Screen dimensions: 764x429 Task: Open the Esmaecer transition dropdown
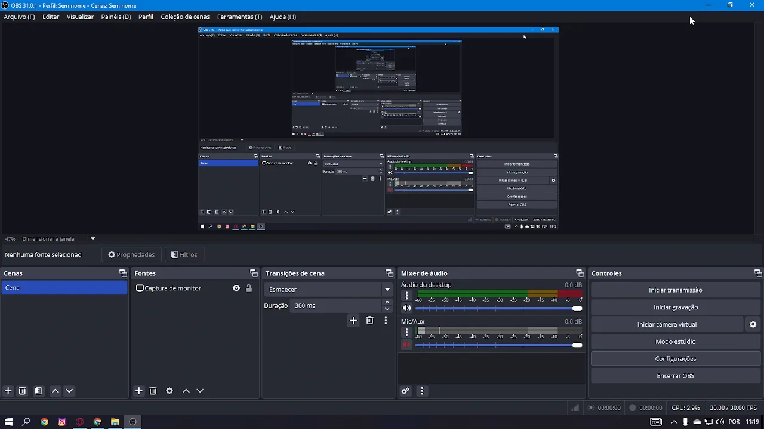(x=328, y=290)
